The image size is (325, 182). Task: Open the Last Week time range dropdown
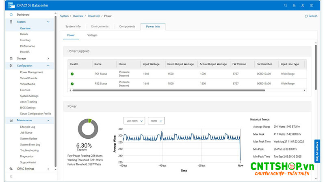[135, 121]
